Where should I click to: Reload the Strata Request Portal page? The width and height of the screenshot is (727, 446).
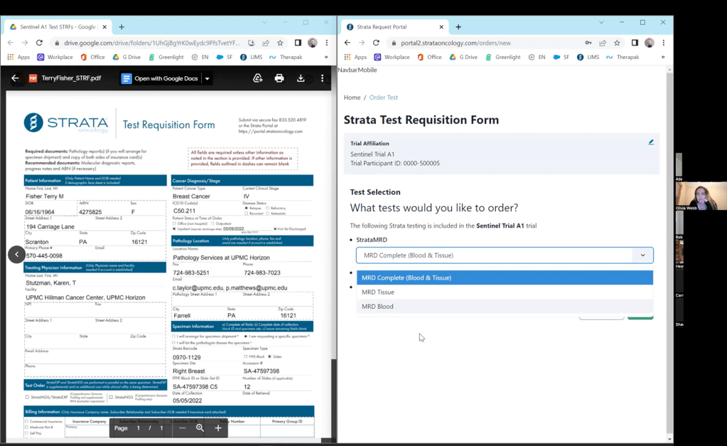tap(376, 43)
